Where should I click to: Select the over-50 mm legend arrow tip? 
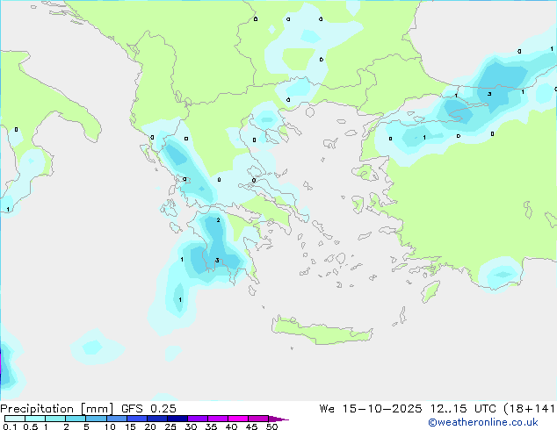[x=278, y=419]
